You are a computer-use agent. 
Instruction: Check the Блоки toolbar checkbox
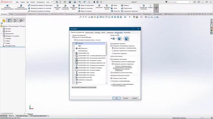tap(74, 82)
